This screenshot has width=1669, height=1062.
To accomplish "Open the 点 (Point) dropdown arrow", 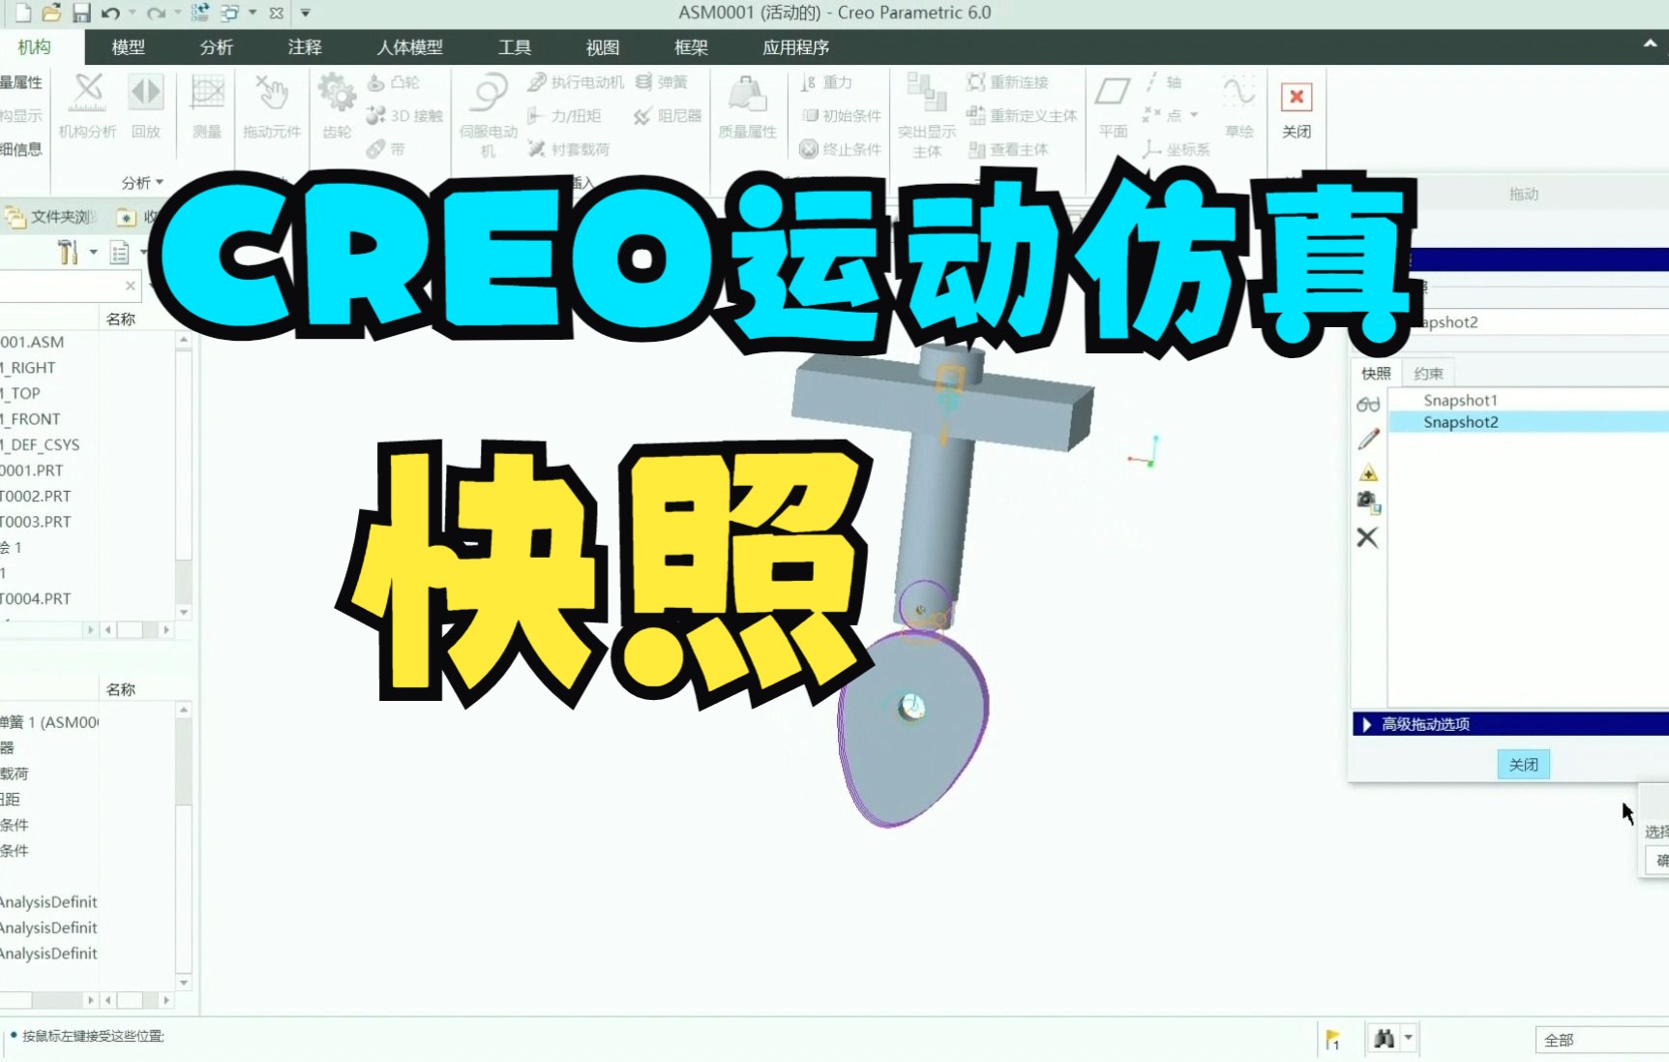I will tap(1193, 114).
